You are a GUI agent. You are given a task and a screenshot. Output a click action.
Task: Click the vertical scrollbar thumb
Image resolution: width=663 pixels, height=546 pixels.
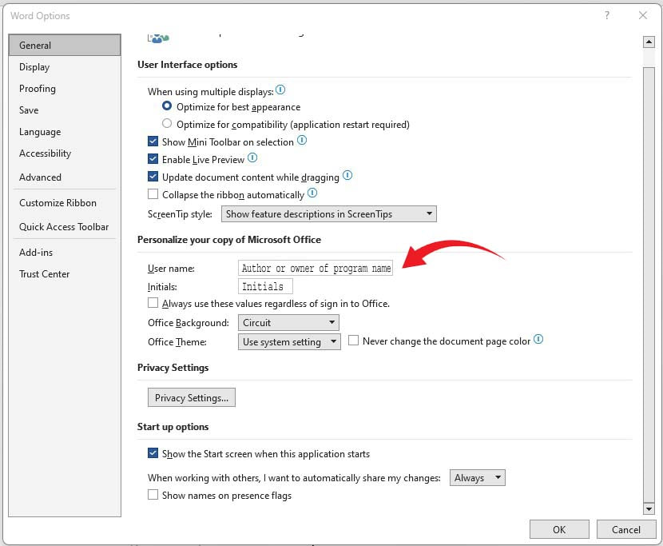pyautogui.click(x=649, y=284)
